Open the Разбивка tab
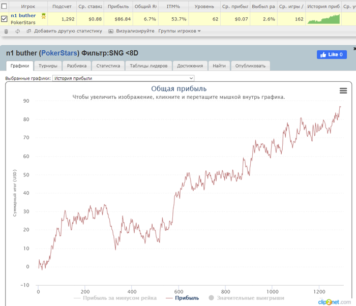Image resolution: width=356 pixels, height=306 pixels. (x=77, y=66)
